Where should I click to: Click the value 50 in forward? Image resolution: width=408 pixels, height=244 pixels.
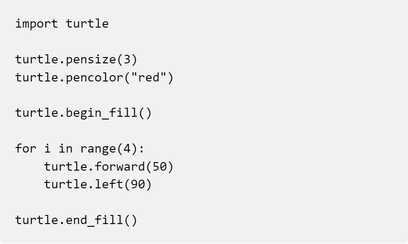click(159, 167)
